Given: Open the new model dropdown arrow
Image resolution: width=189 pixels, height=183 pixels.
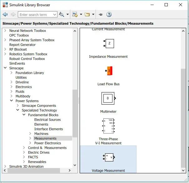Looking at the screenshot, I should coord(81,15).
